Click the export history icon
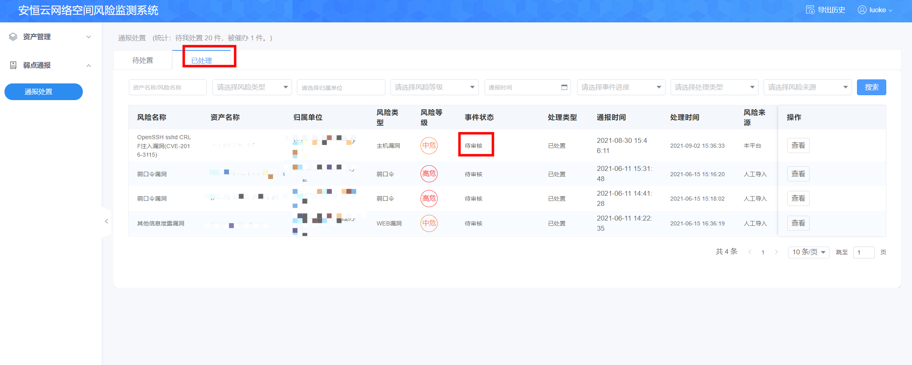This screenshot has height=365, width=912. (x=810, y=10)
